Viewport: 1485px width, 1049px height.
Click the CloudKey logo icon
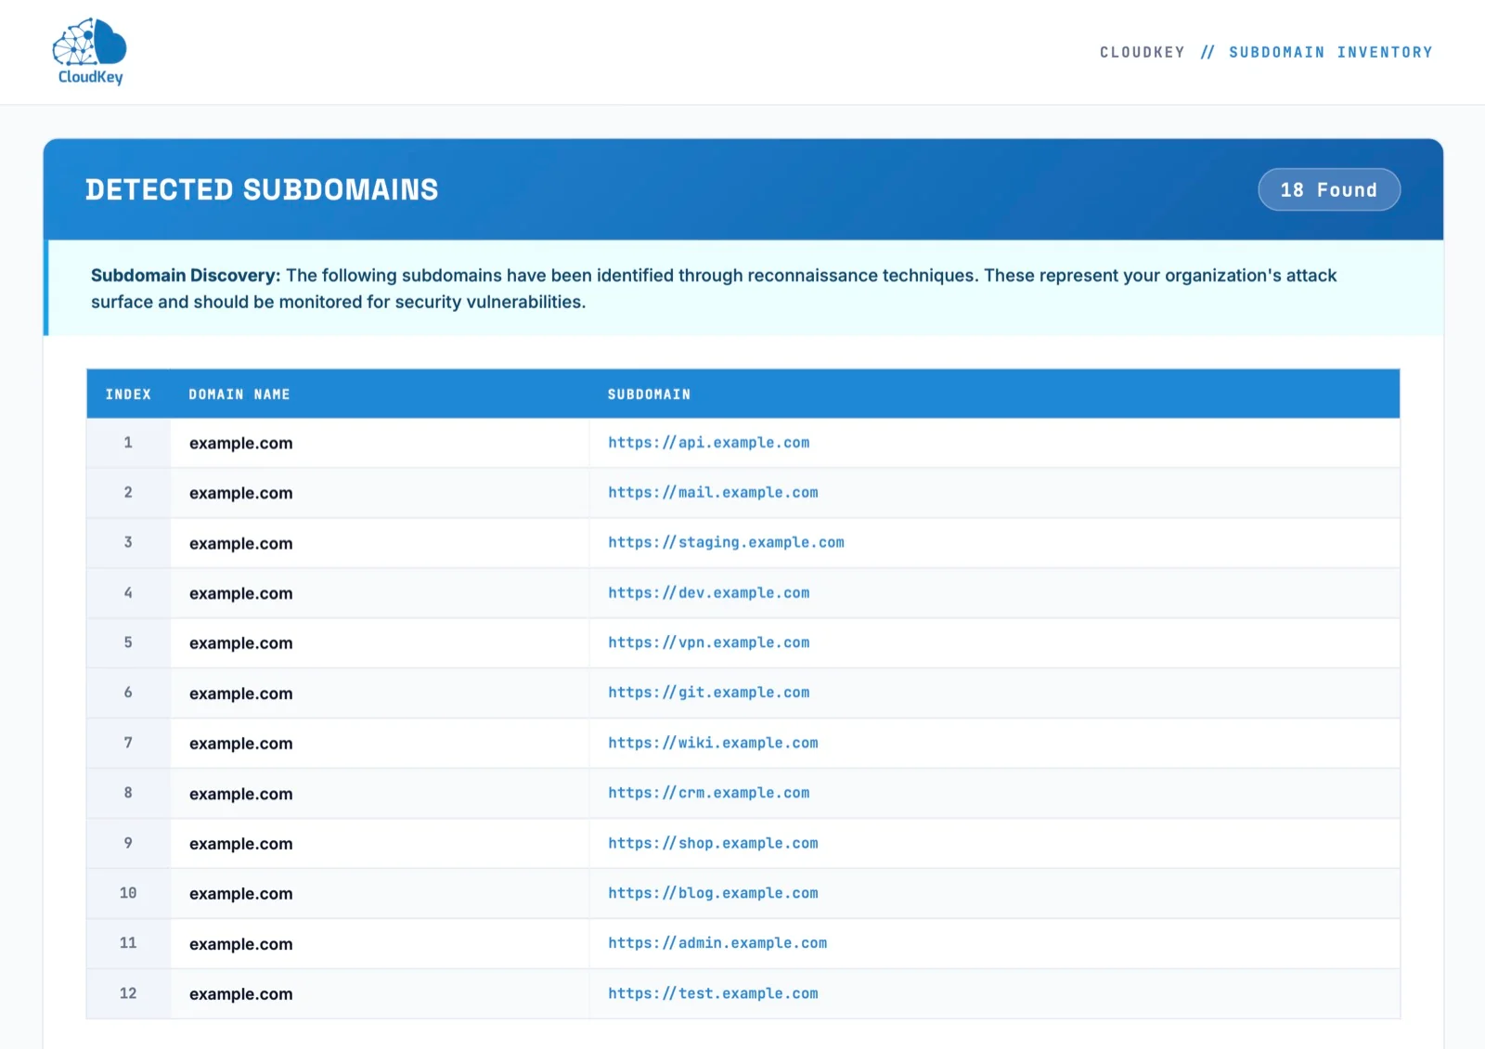(x=90, y=52)
